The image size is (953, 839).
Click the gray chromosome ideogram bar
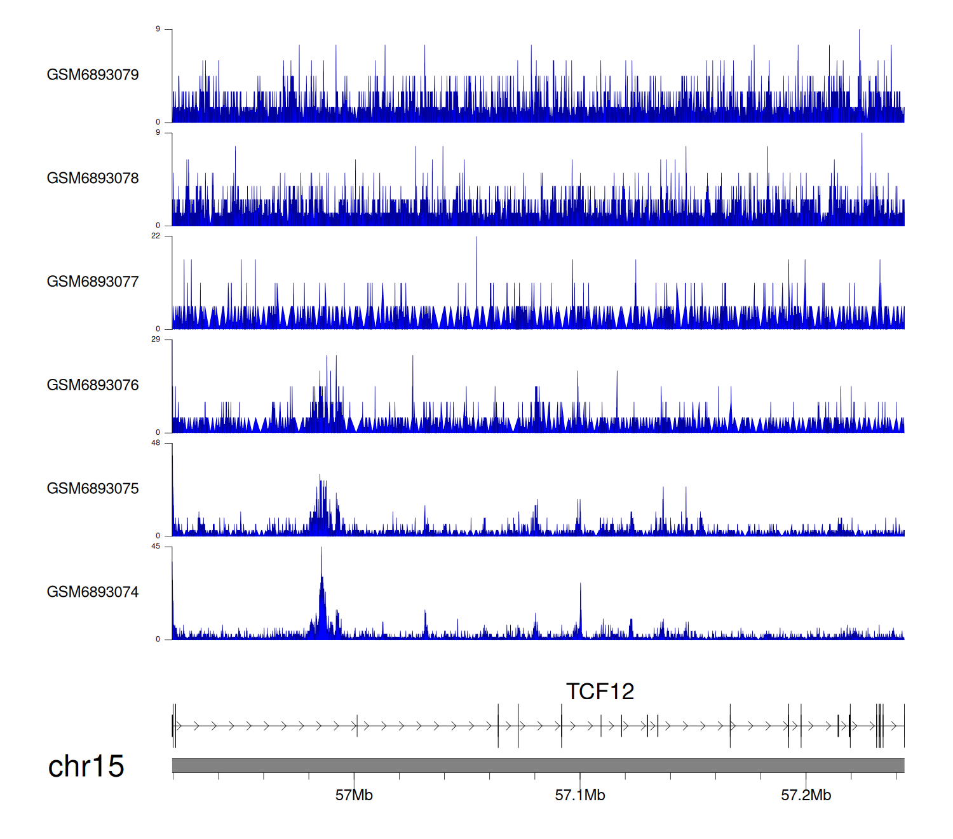pyautogui.click(x=537, y=765)
